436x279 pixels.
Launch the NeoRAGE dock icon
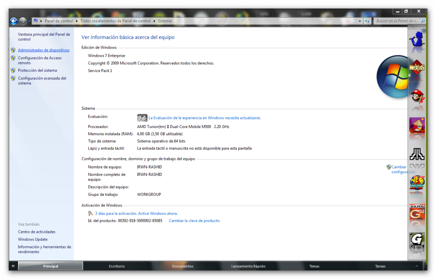click(x=417, y=183)
